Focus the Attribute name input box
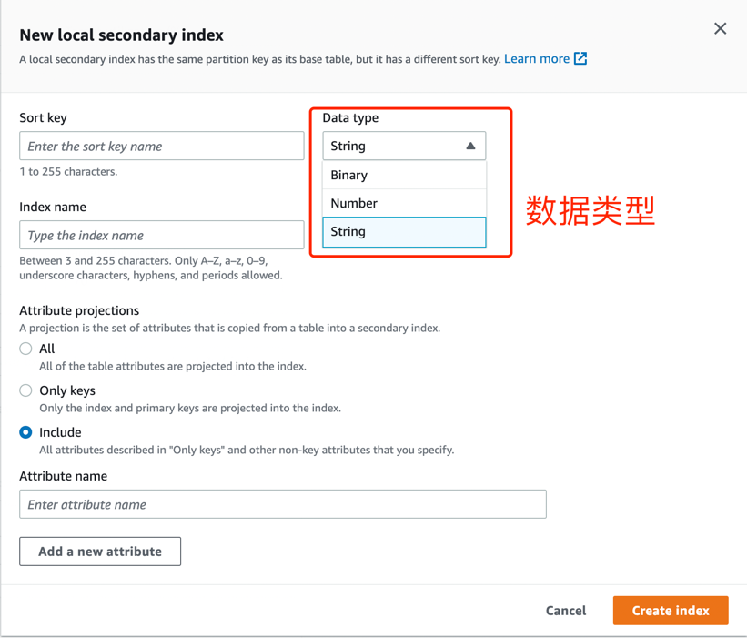This screenshot has height=638, width=747. coord(282,504)
